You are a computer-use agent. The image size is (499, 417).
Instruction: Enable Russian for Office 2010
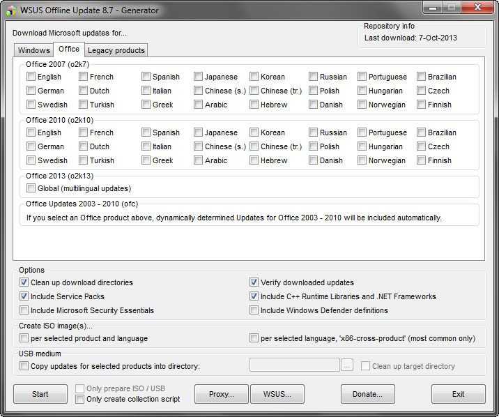(x=313, y=132)
